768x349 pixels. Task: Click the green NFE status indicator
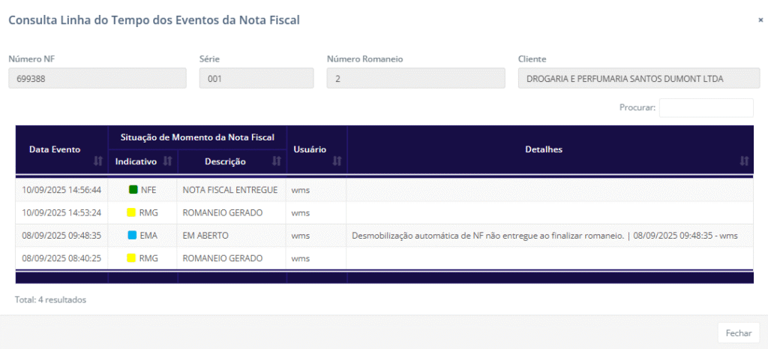(133, 190)
